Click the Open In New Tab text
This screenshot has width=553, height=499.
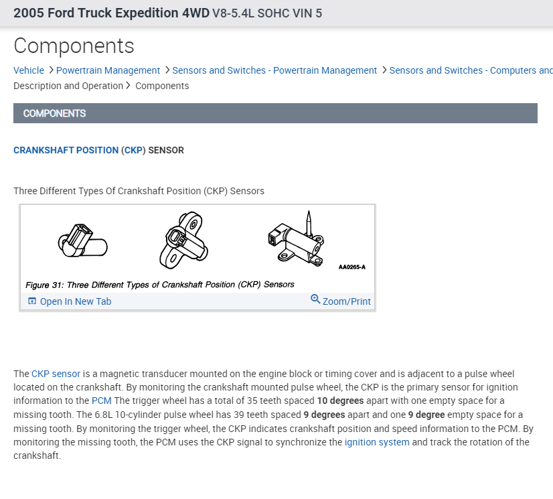click(76, 301)
